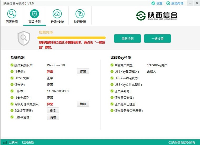Open the 设置 link text
The width and height of the screenshot is (200, 145).
click(159, 3)
